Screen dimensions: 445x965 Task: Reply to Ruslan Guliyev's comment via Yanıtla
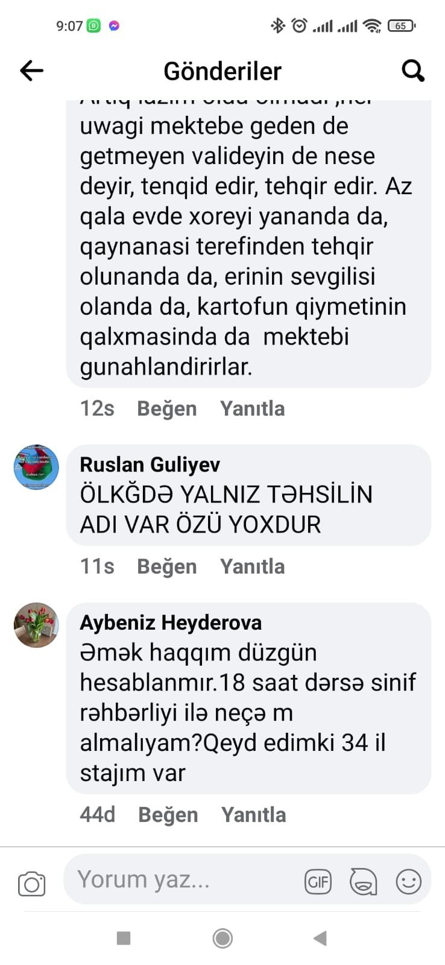pyautogui.click(x=252, y=566)
